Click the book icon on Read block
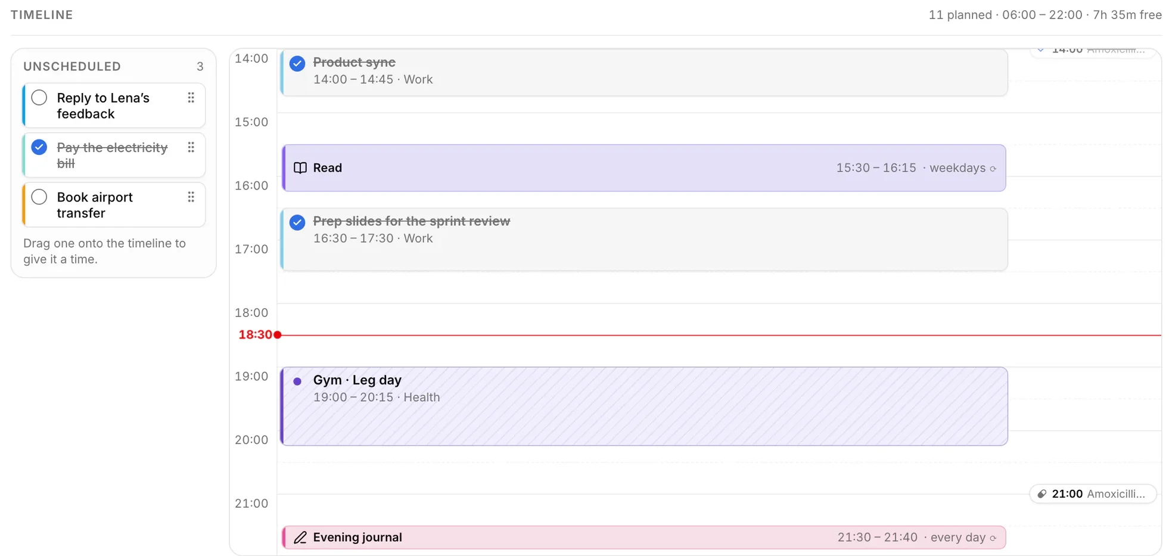1169x556 pixels. (x=300, y=168)
